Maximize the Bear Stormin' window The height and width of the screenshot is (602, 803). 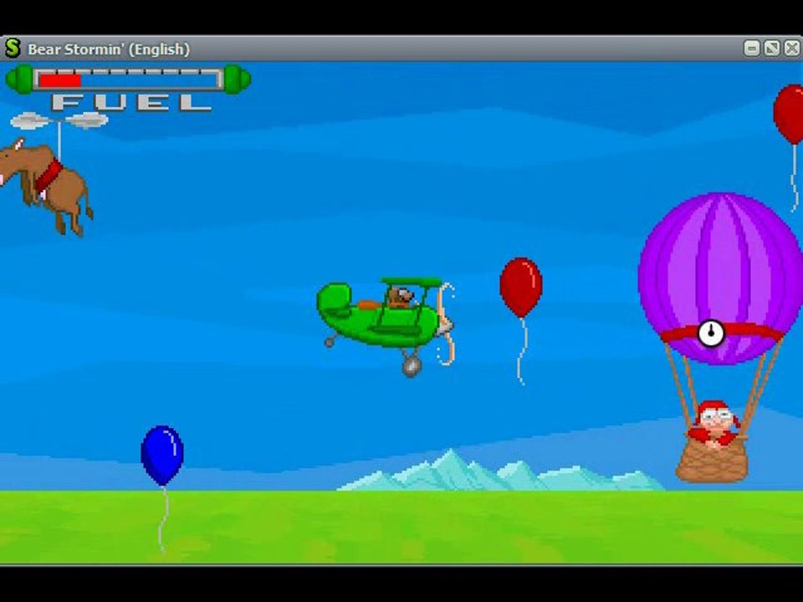(771, 48)
